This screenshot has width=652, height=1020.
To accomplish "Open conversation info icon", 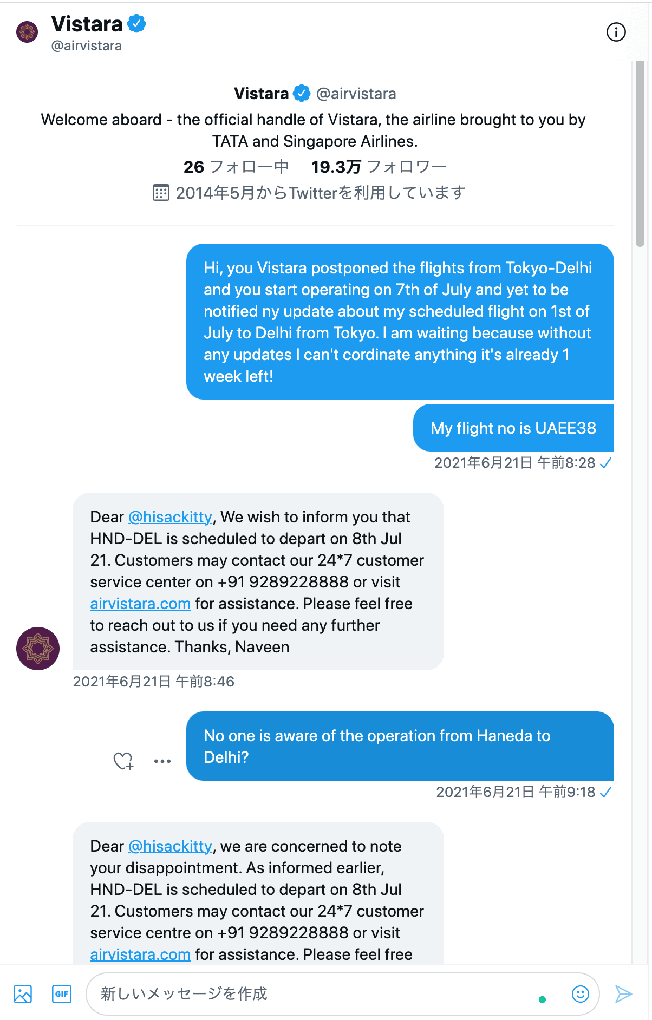I will pos(616,32).
